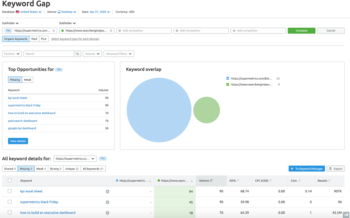Open google kpi dashboard opportunity link
The height and width of the screenshot is (218, 350).
(22, 128)
